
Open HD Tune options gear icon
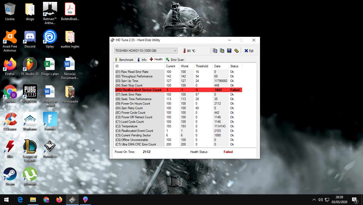click(236, 50)
